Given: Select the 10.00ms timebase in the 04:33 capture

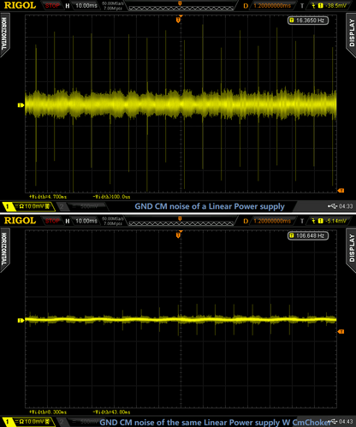Looking at the screenshot, I should [x=86, y=5].
